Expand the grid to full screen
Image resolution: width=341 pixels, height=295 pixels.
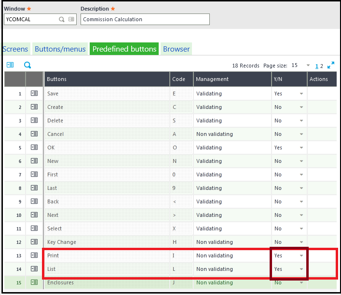pyautogui.click(x=331, y=65)
